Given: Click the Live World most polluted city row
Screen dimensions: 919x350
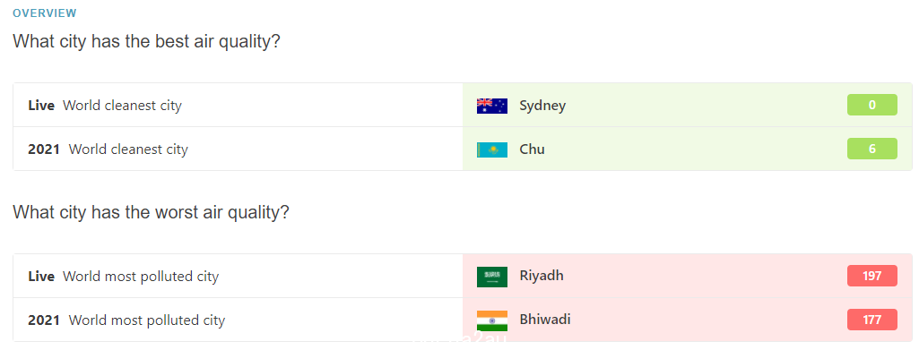Looking at the screenshot, I should (463, 277).
